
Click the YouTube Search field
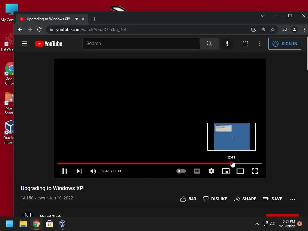click(x=141, y=43)
